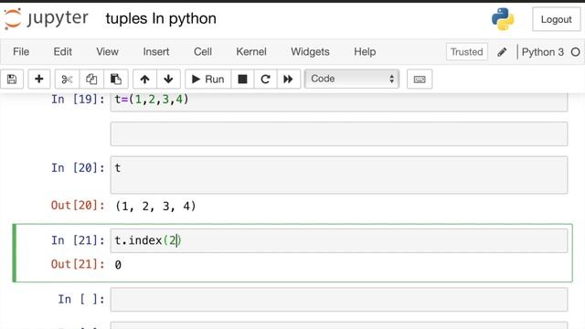Select the empty cell below In [19]
Viewport: 585px width, 329px height.
click(x=339, y=133)
